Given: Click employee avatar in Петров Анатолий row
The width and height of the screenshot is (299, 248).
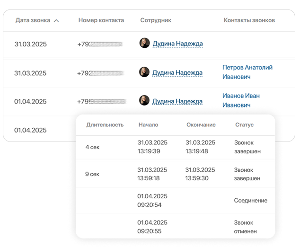Looking at the screenshot, I should [144, 72].
